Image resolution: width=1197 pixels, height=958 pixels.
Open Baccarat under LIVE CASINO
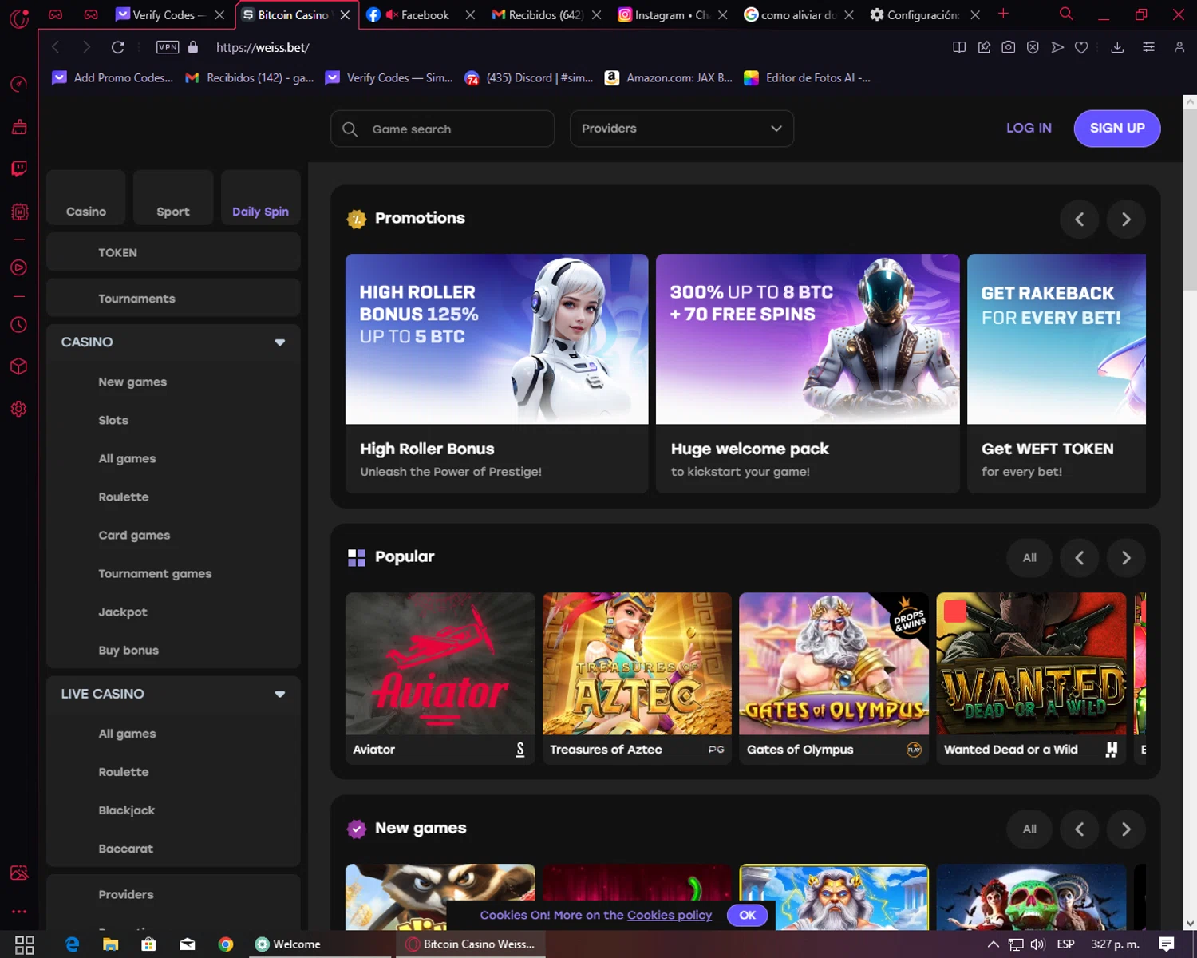(x=126, y=849)
